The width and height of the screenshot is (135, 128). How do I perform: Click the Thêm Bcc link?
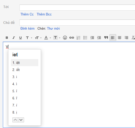(44, 14)
